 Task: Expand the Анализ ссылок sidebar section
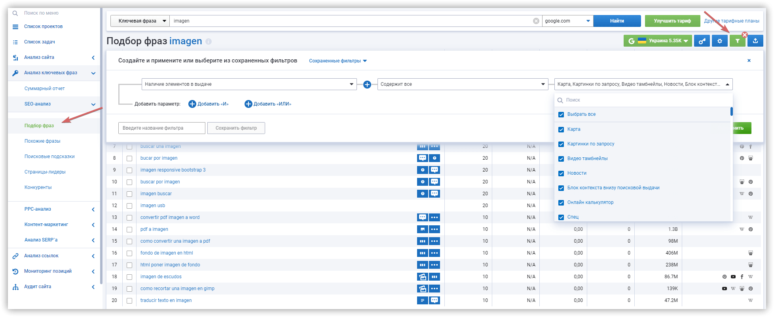click(x=41, y=256)
